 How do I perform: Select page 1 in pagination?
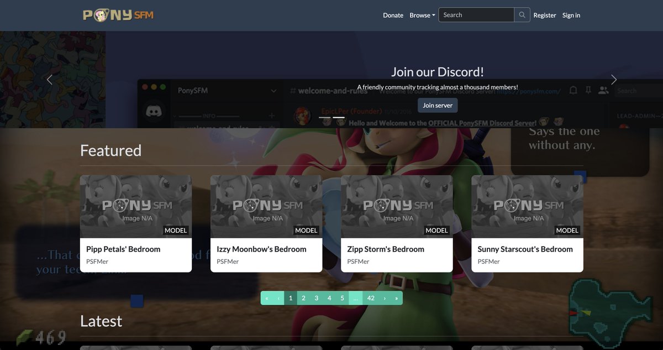[x=291, y=298]
